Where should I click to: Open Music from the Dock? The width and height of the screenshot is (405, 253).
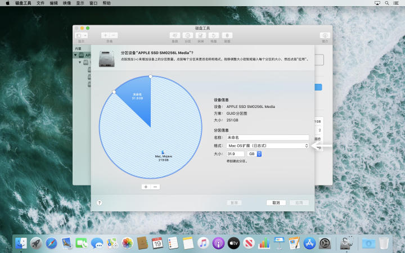click(203, 243)
